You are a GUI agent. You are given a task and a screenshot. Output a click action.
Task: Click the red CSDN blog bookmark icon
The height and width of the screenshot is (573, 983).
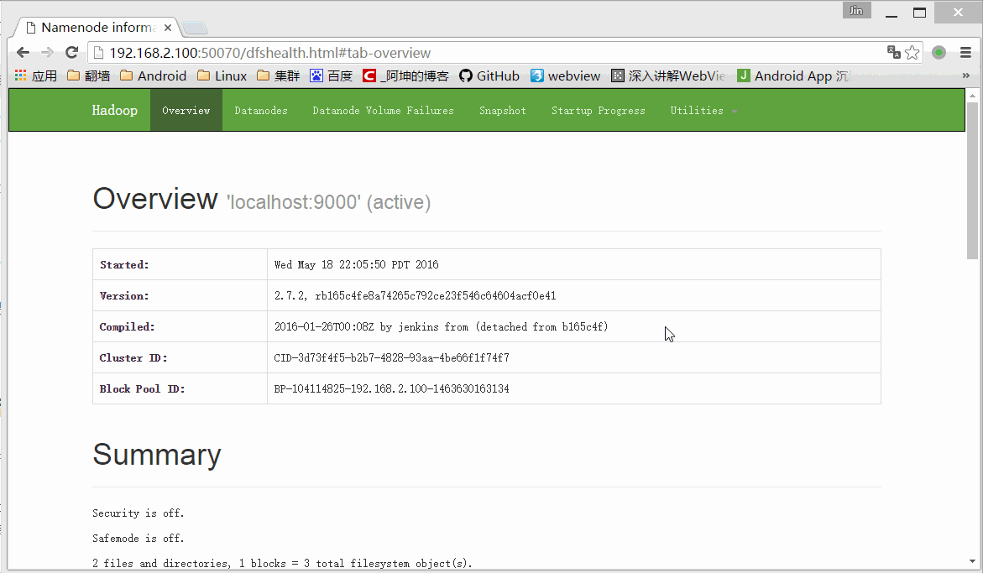[x=369, y=76]
